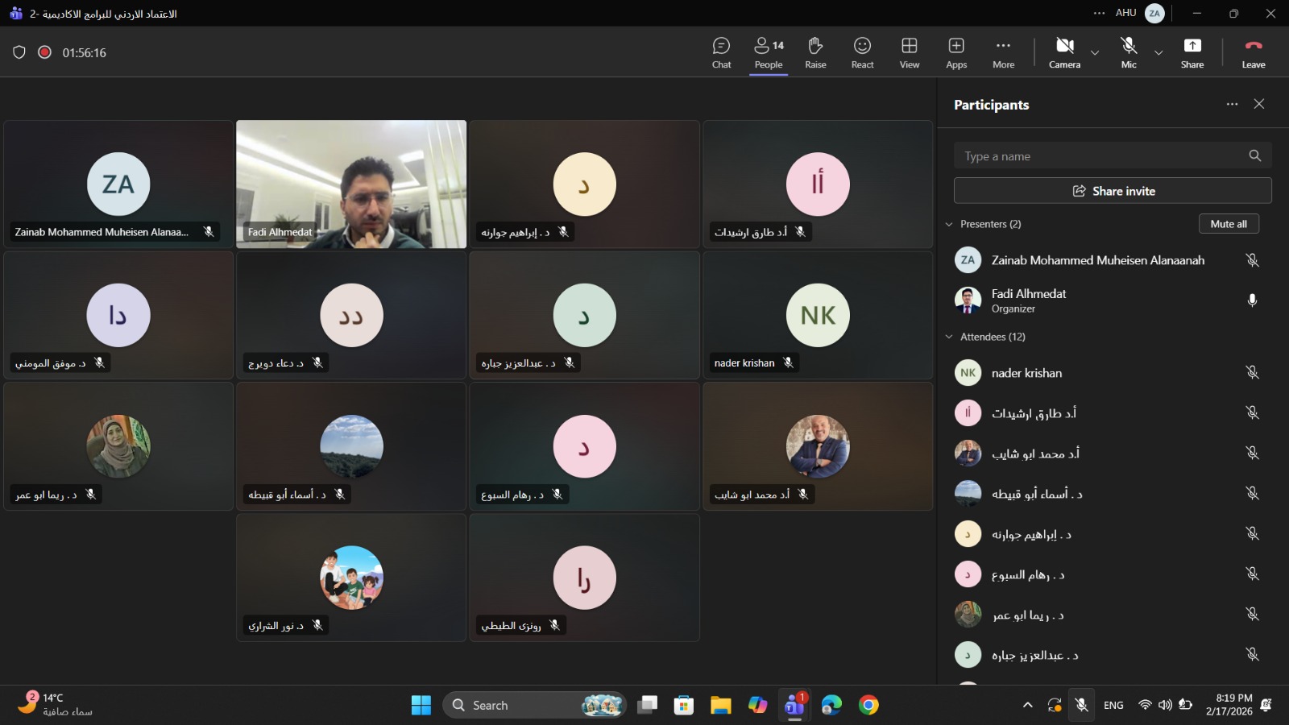Collapse the Presenters section
Image resolution: width=1289 pixels, height=725 pixels.
[x=949, y=224]
